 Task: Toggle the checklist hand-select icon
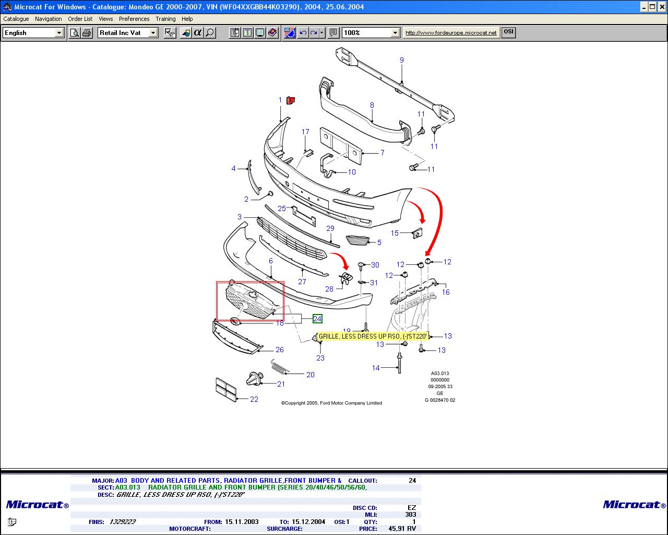(x=170, y=33)
